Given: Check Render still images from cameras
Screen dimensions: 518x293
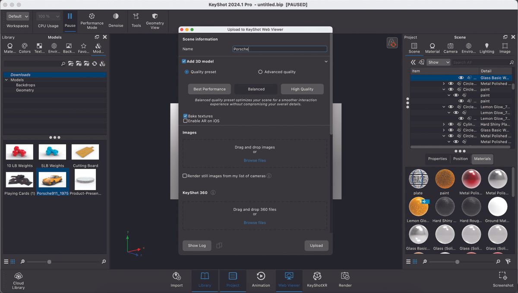Looking at the screenshot, I should tap(185, 176).
